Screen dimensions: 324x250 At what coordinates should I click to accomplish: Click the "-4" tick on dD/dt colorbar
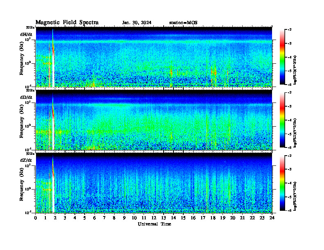click(x=290, y=120)
